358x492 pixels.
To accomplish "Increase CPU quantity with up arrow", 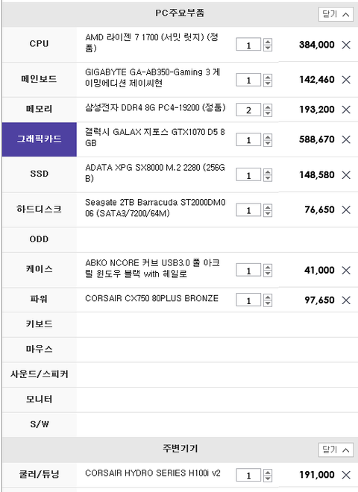I will (x=268, y=42).
